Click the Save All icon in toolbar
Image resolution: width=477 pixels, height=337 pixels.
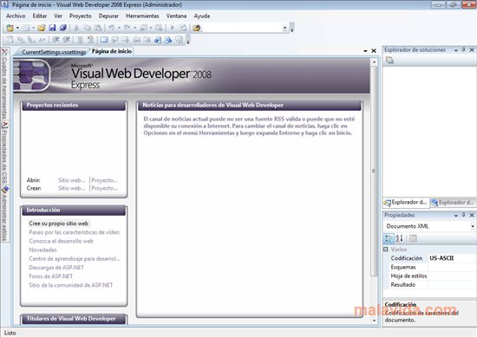(x=63, y=28)
